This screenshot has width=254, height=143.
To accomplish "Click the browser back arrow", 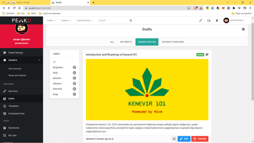I will 4,8.
